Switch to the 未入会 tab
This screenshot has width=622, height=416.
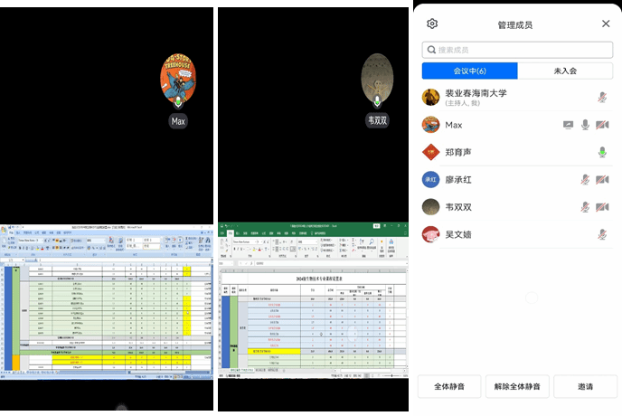click(564, 71)
